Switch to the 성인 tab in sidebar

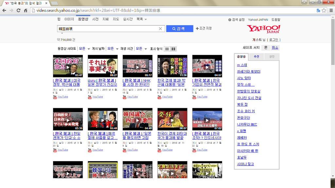click(x=272, y=57)
